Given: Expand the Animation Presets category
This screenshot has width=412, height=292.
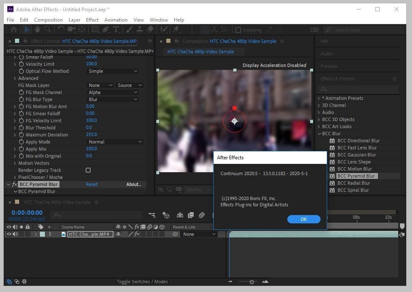Looking at the screenshot, I should (319, 98).
